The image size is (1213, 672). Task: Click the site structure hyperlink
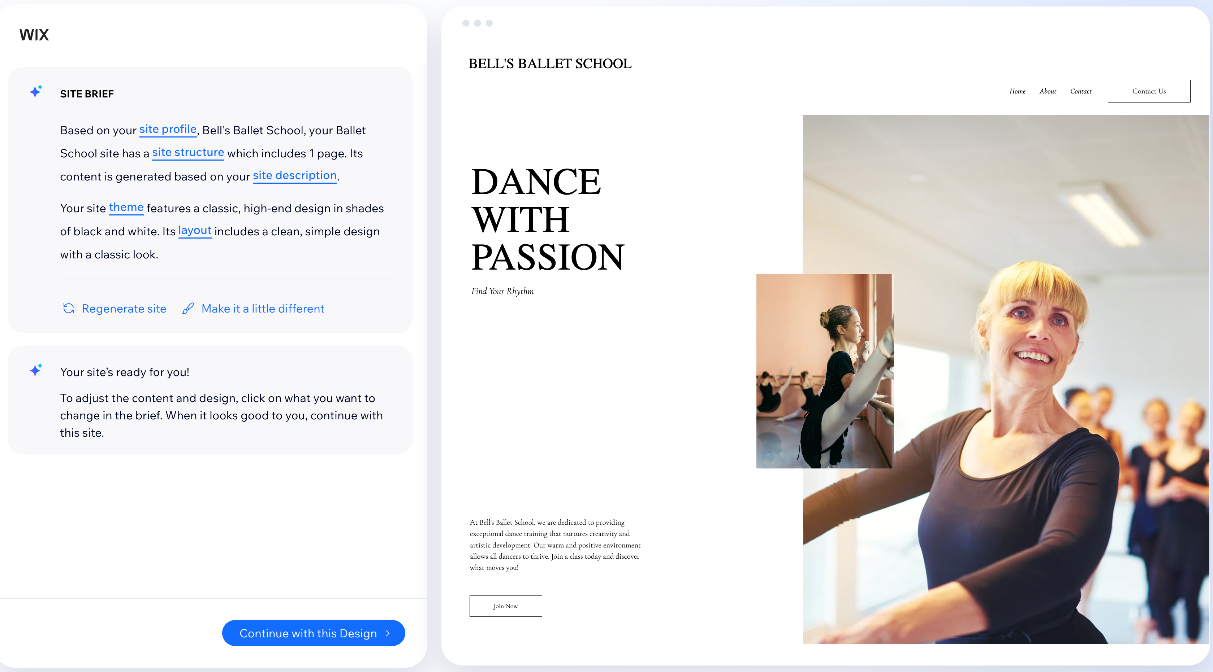coord(187,152)
